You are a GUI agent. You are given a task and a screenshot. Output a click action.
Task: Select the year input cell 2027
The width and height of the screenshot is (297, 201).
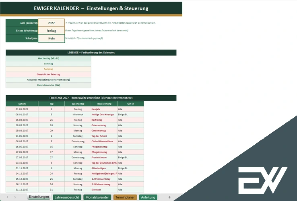[x=52, y=23]
